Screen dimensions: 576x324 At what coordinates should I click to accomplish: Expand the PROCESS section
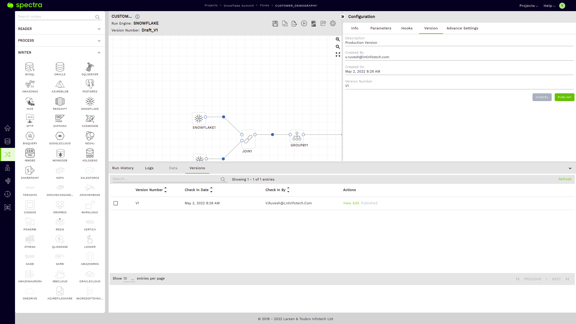pyautogui.click(x=60, y=40)
